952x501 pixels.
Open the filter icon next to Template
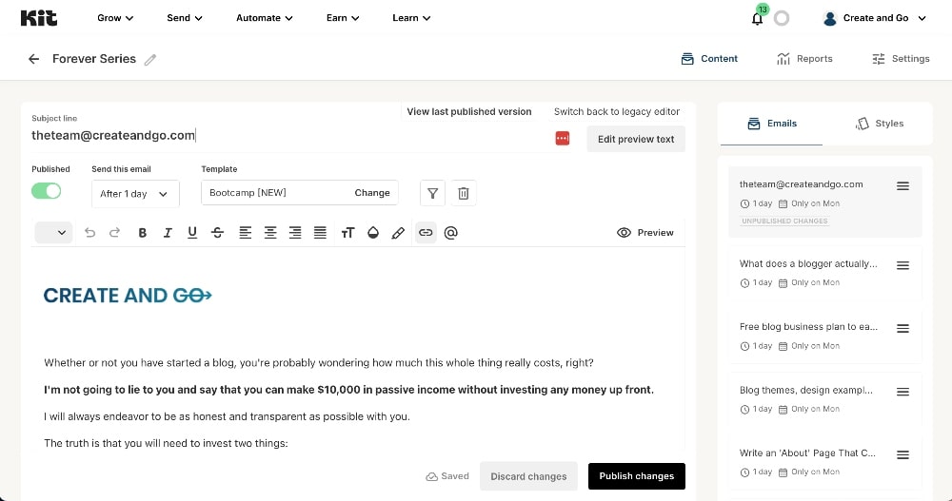click(433, 193)
